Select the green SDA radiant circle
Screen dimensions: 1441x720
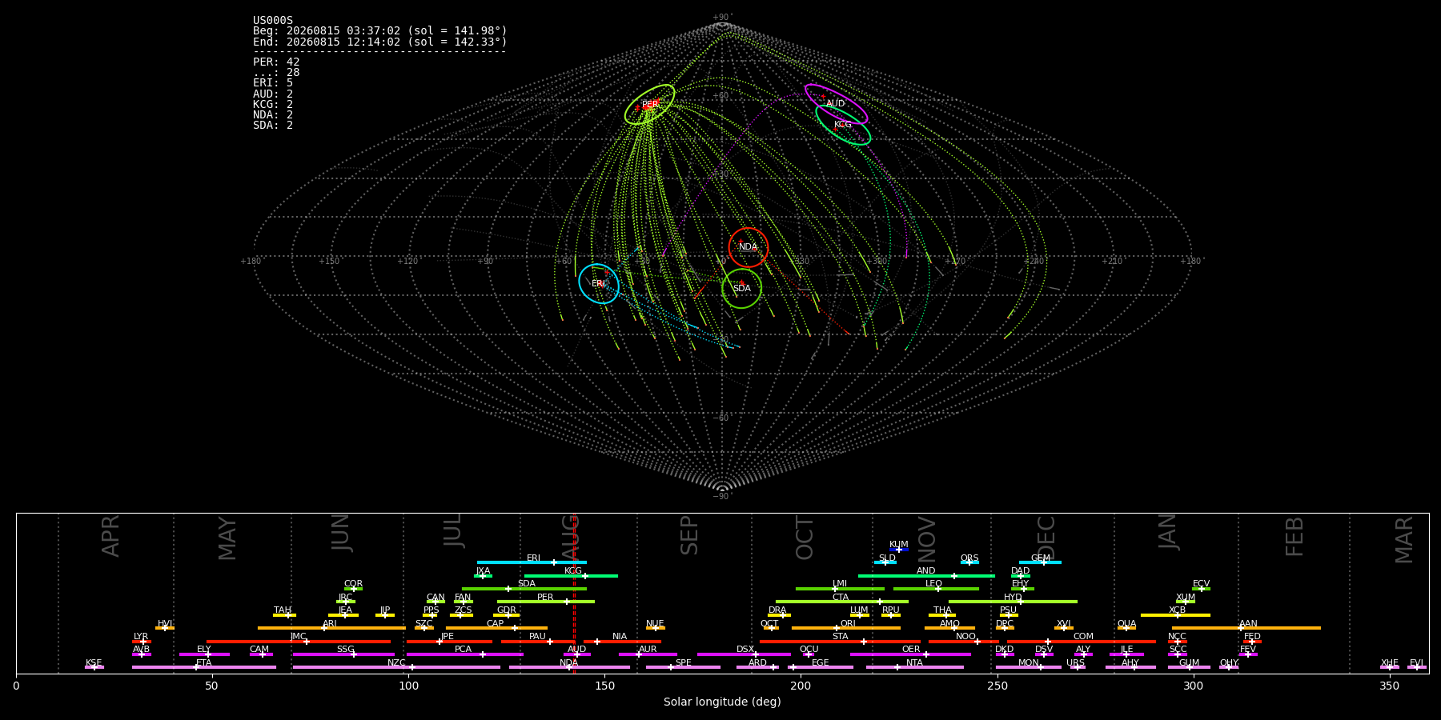[742, 288]
